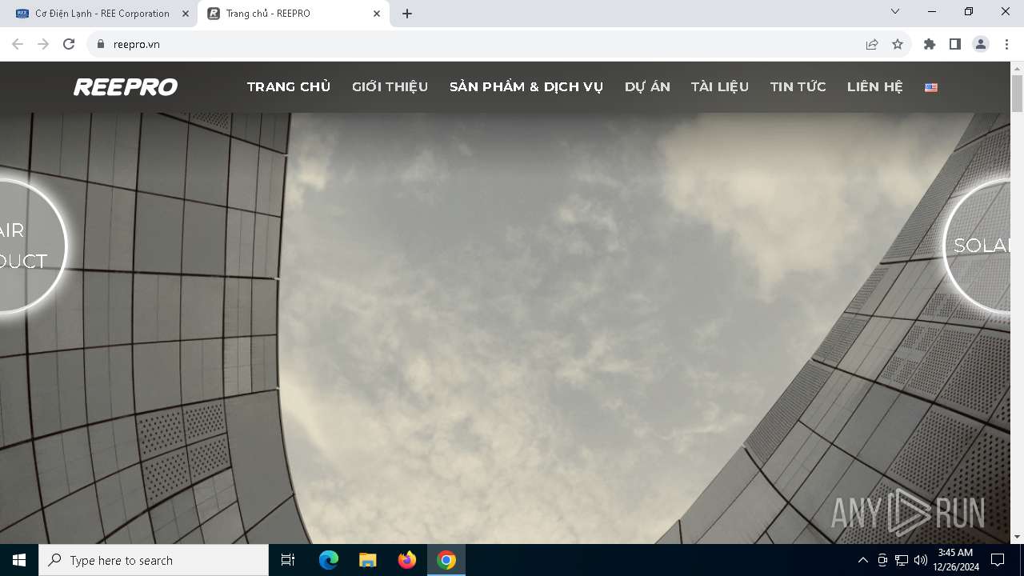
Task: Bookmark this page with the star icon
Action: click(898, 44)
